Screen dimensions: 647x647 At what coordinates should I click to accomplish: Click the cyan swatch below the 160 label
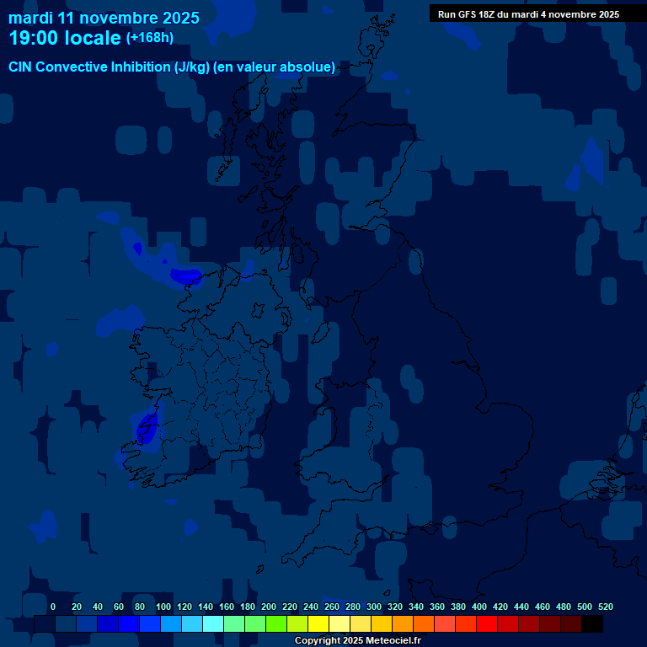(233, 624)
